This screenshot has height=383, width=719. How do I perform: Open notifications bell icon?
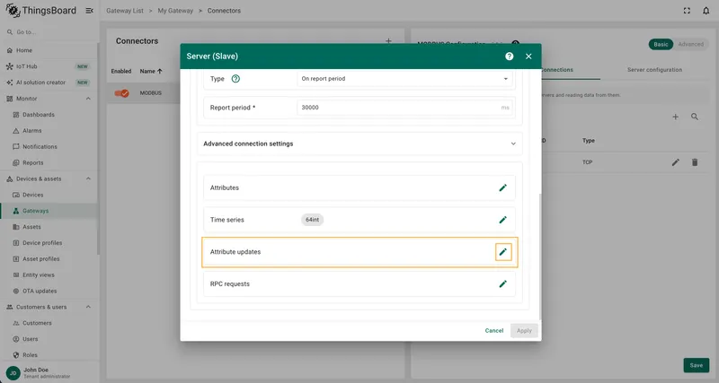click(x=706, y=11)
